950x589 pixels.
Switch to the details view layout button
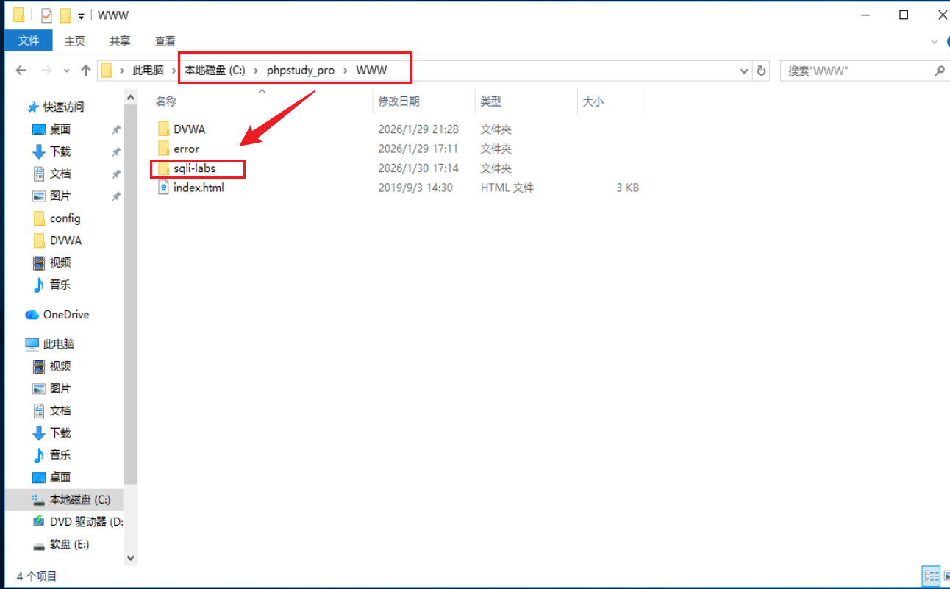[x=930, y=576]
